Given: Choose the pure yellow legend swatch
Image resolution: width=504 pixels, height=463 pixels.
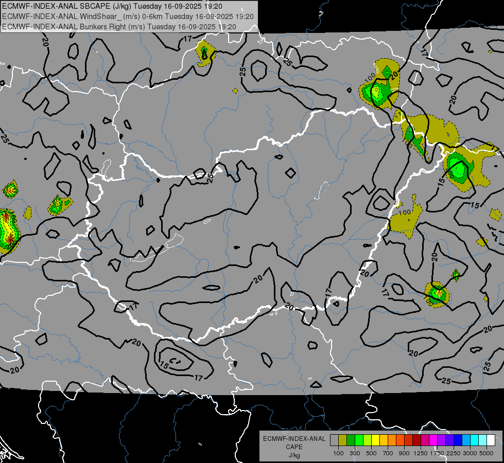Looking at the screenshot, I should click(x=375, y=440).
